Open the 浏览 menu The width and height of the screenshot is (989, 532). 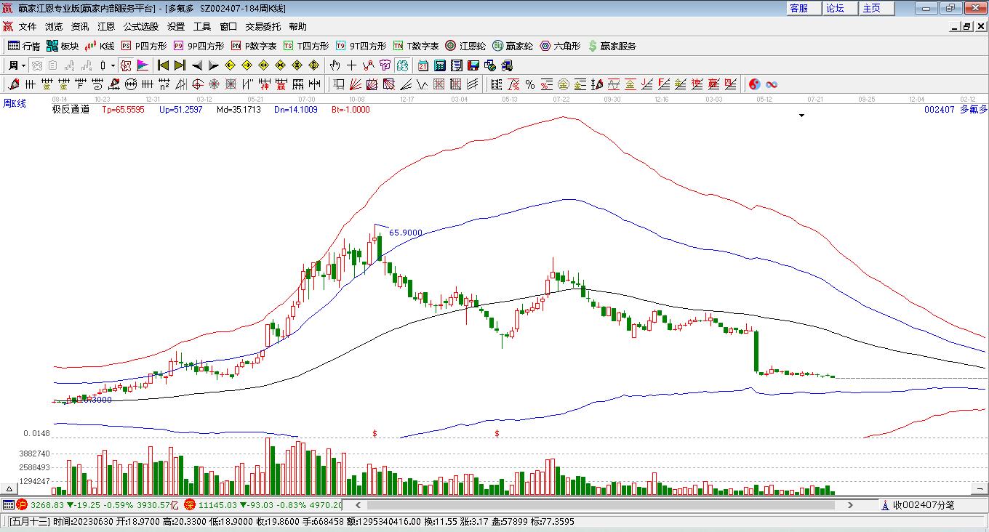point(54,26)
